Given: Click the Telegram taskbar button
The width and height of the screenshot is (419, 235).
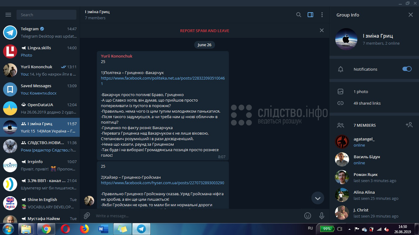Looking at the screenshot, I should (141, 229).
